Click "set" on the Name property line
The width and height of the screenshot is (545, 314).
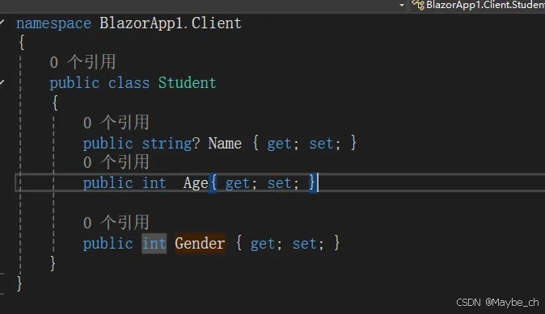pos(321,144)
